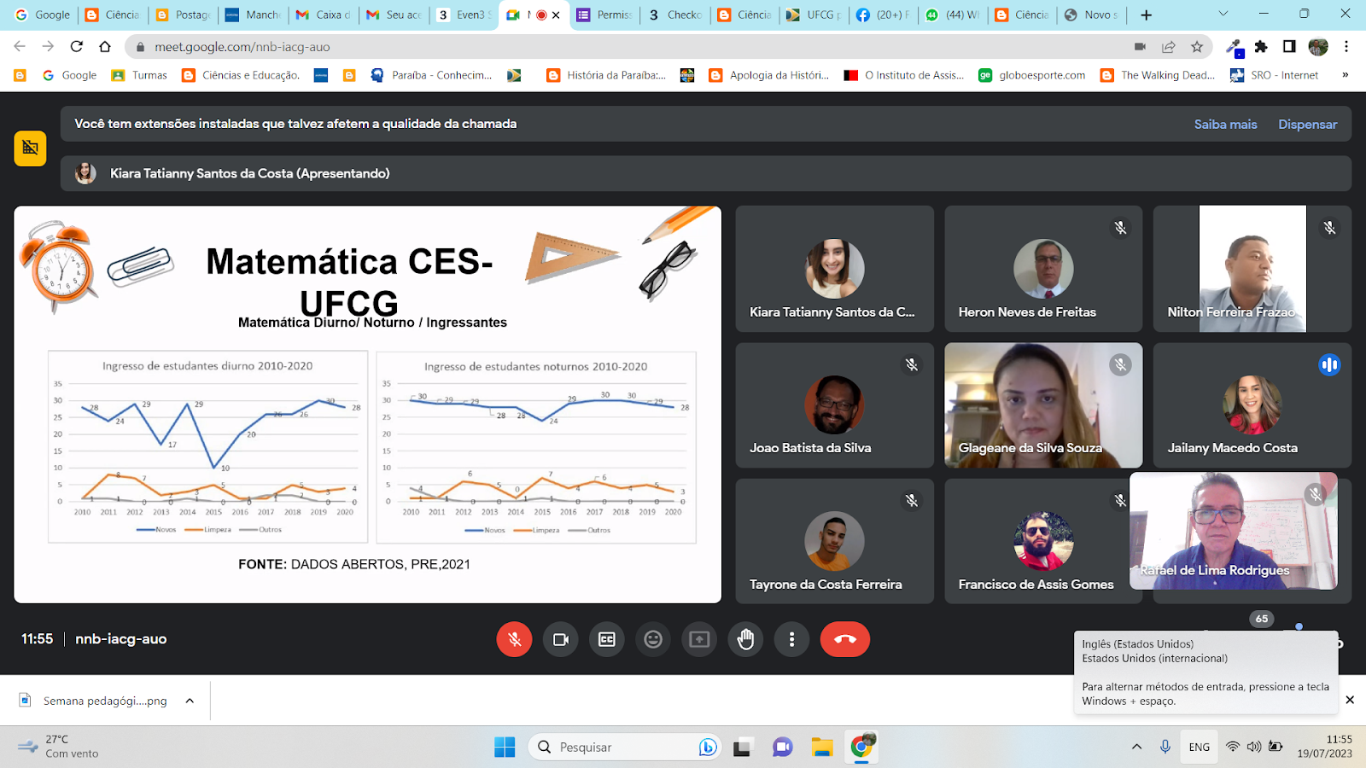The height and width of the screenshot is (768, 1366).
Task: Open the Chrome three-dot menu
Action: coord(1346,47)
